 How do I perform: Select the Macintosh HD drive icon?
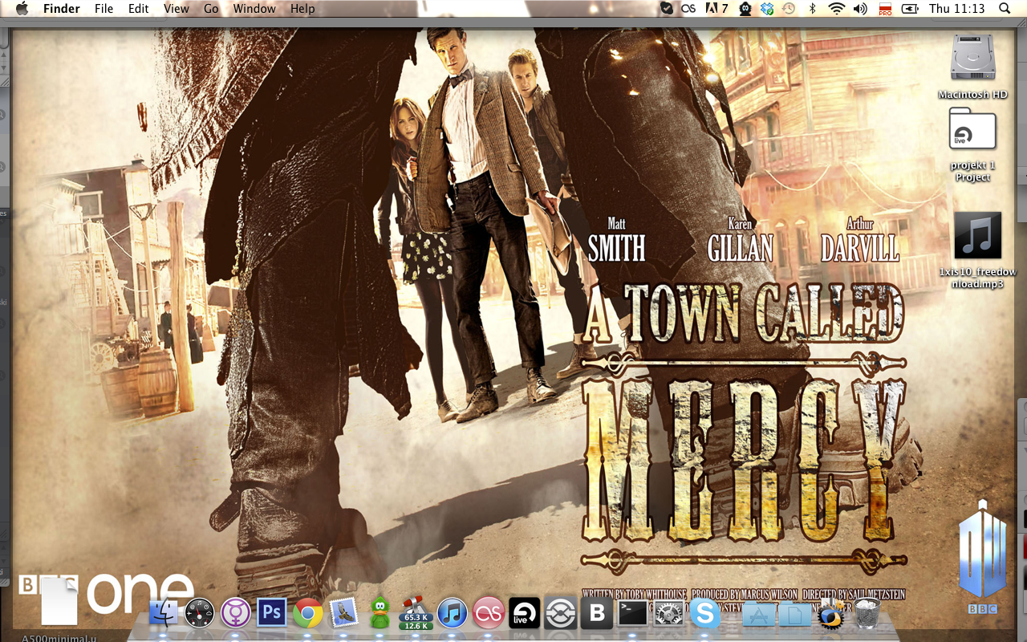tap(972, 60)
